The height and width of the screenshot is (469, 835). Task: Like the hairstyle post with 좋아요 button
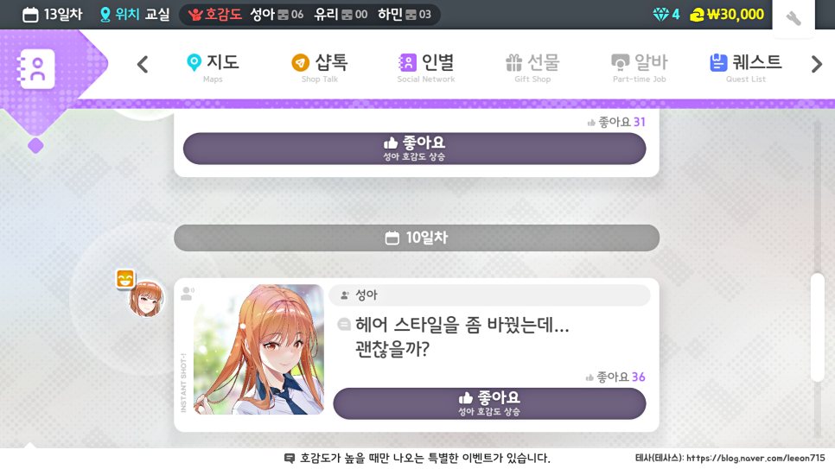(x=489, y=403)
